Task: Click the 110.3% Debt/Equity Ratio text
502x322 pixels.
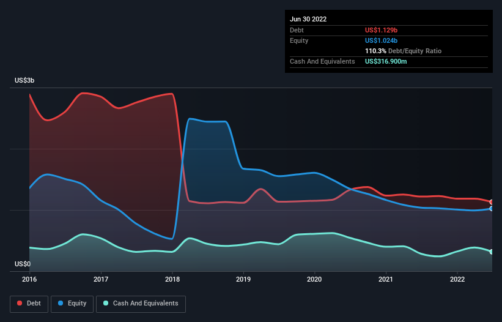Action: click(404, 51)
